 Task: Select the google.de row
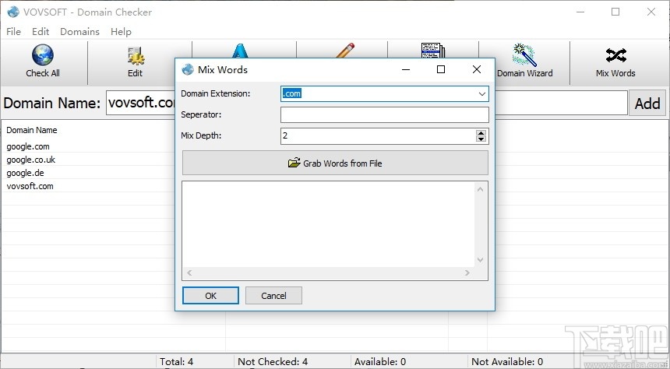[25, 173]
